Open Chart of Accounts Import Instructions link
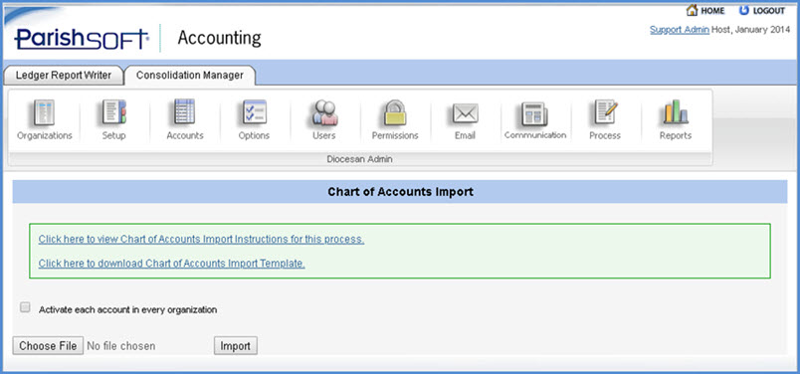 [x=201, y=240]
